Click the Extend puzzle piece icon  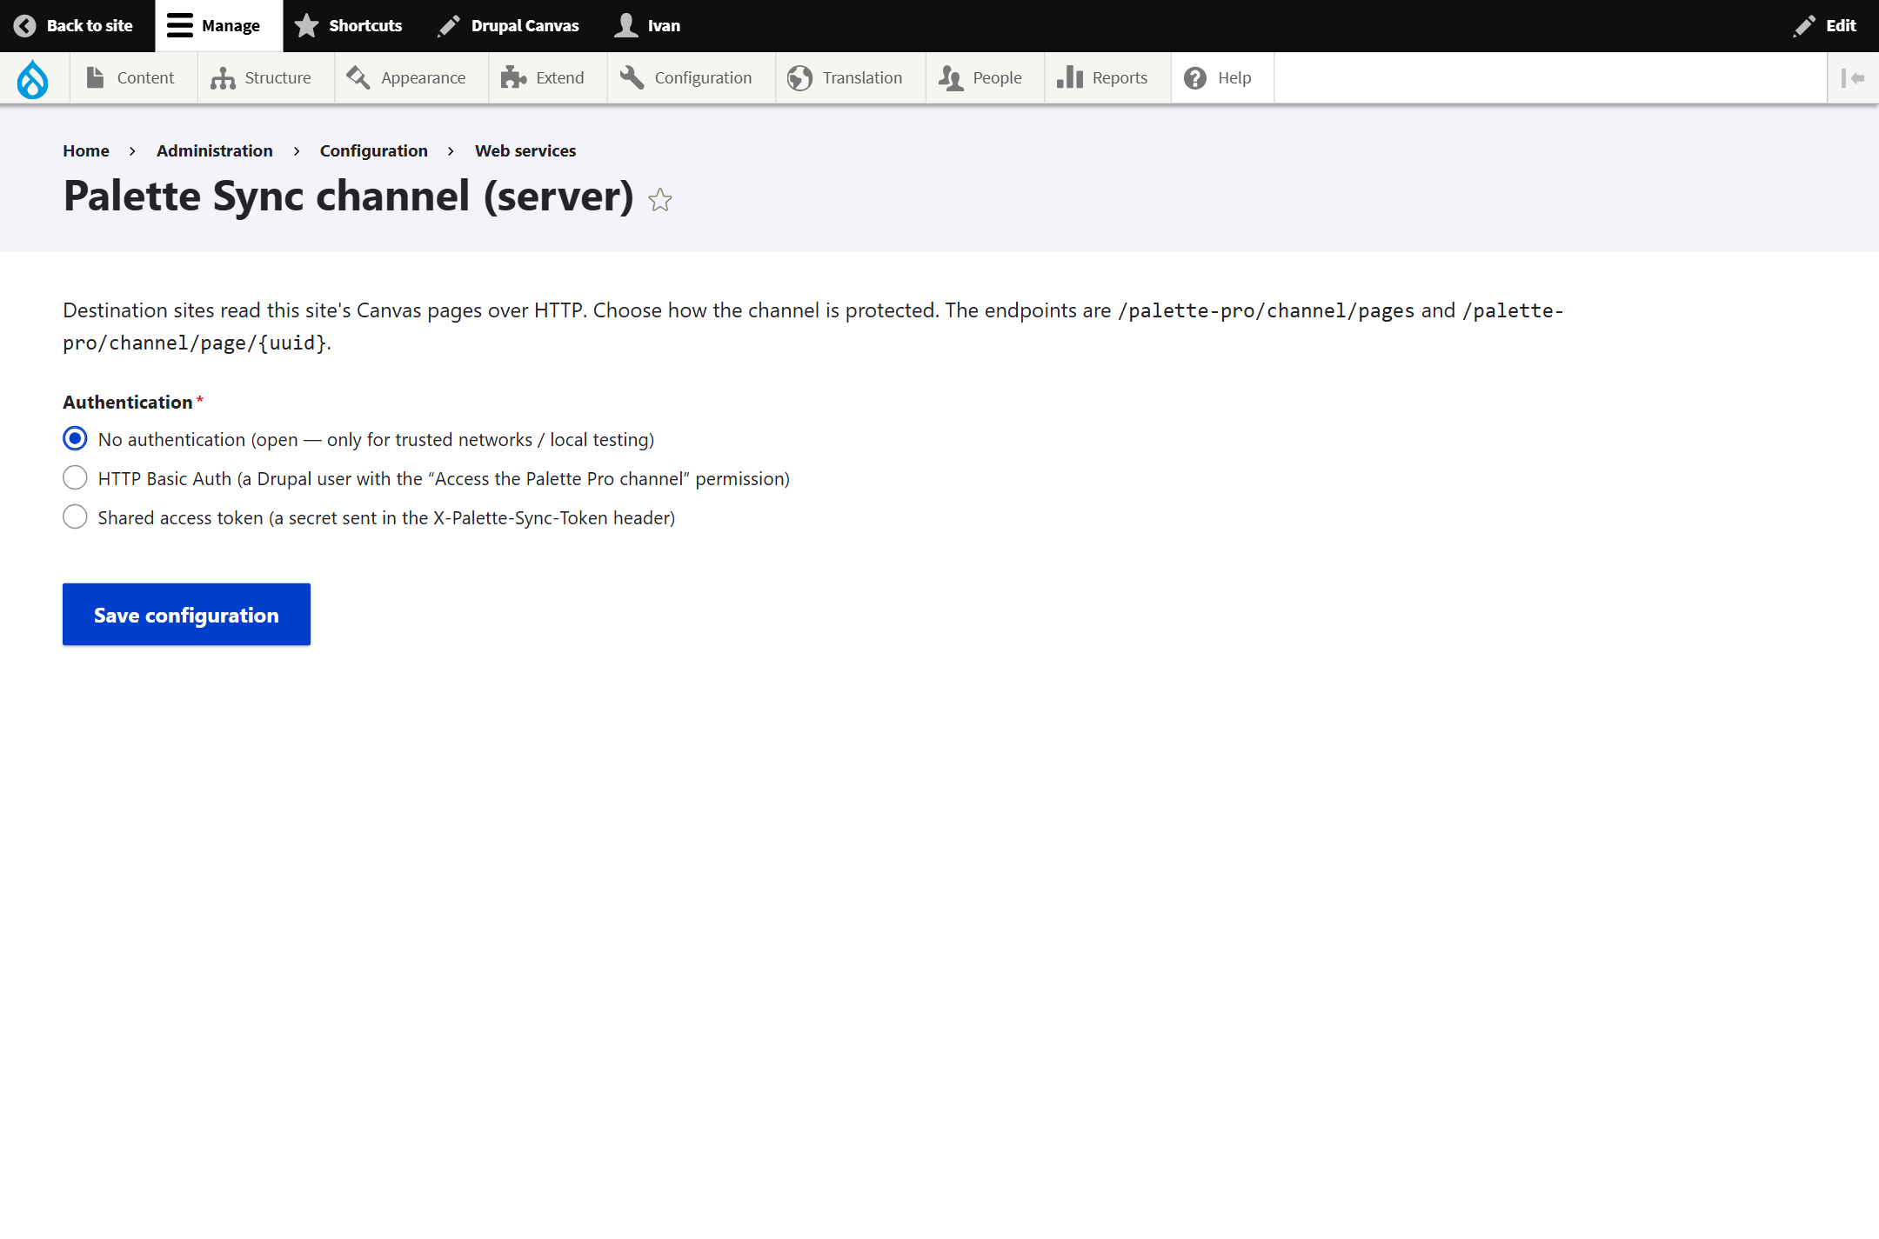coord(513,78)
